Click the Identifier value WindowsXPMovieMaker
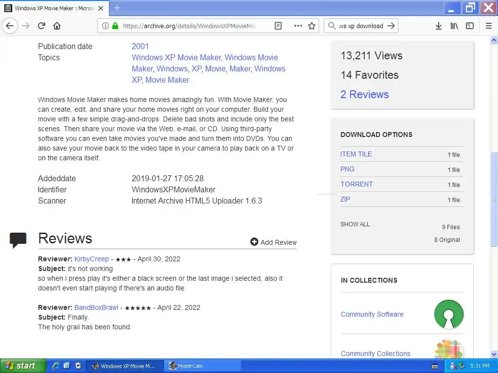 [x=174, y=190]
